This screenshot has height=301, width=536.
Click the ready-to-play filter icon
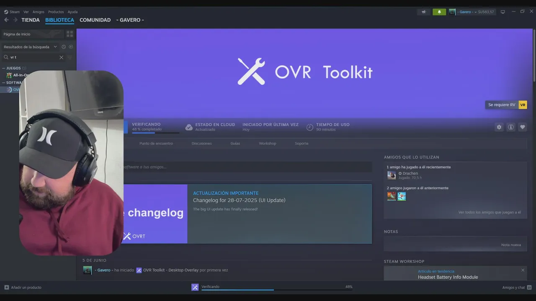pyautogui.click(x=71, y=47)
